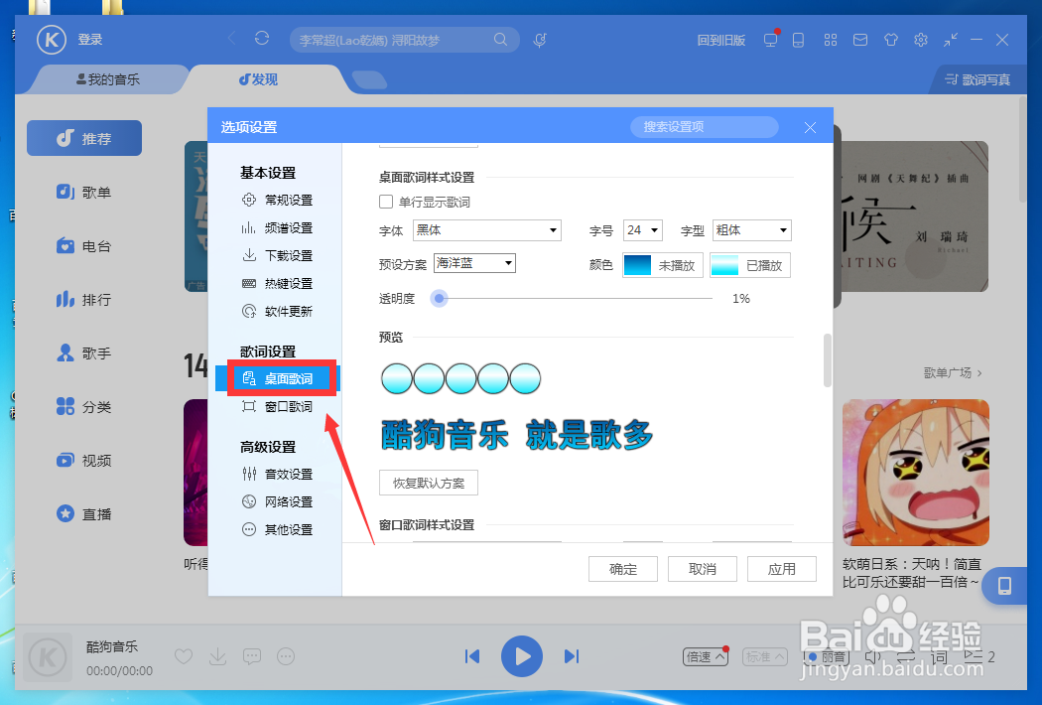Open the 登录 login link
Screen dimensions: 1042x705
pyautogui.click(x=89, y=40)
